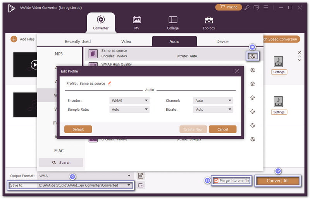Click second file's WMA format icon
The image size is (310, 199).
pos(278,101)
